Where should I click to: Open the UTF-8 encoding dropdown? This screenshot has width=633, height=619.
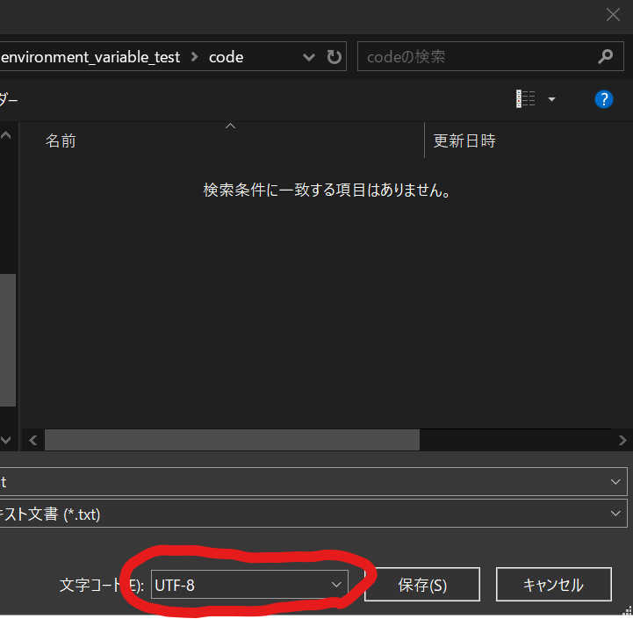pyautogui.click(x=249, y=585)
